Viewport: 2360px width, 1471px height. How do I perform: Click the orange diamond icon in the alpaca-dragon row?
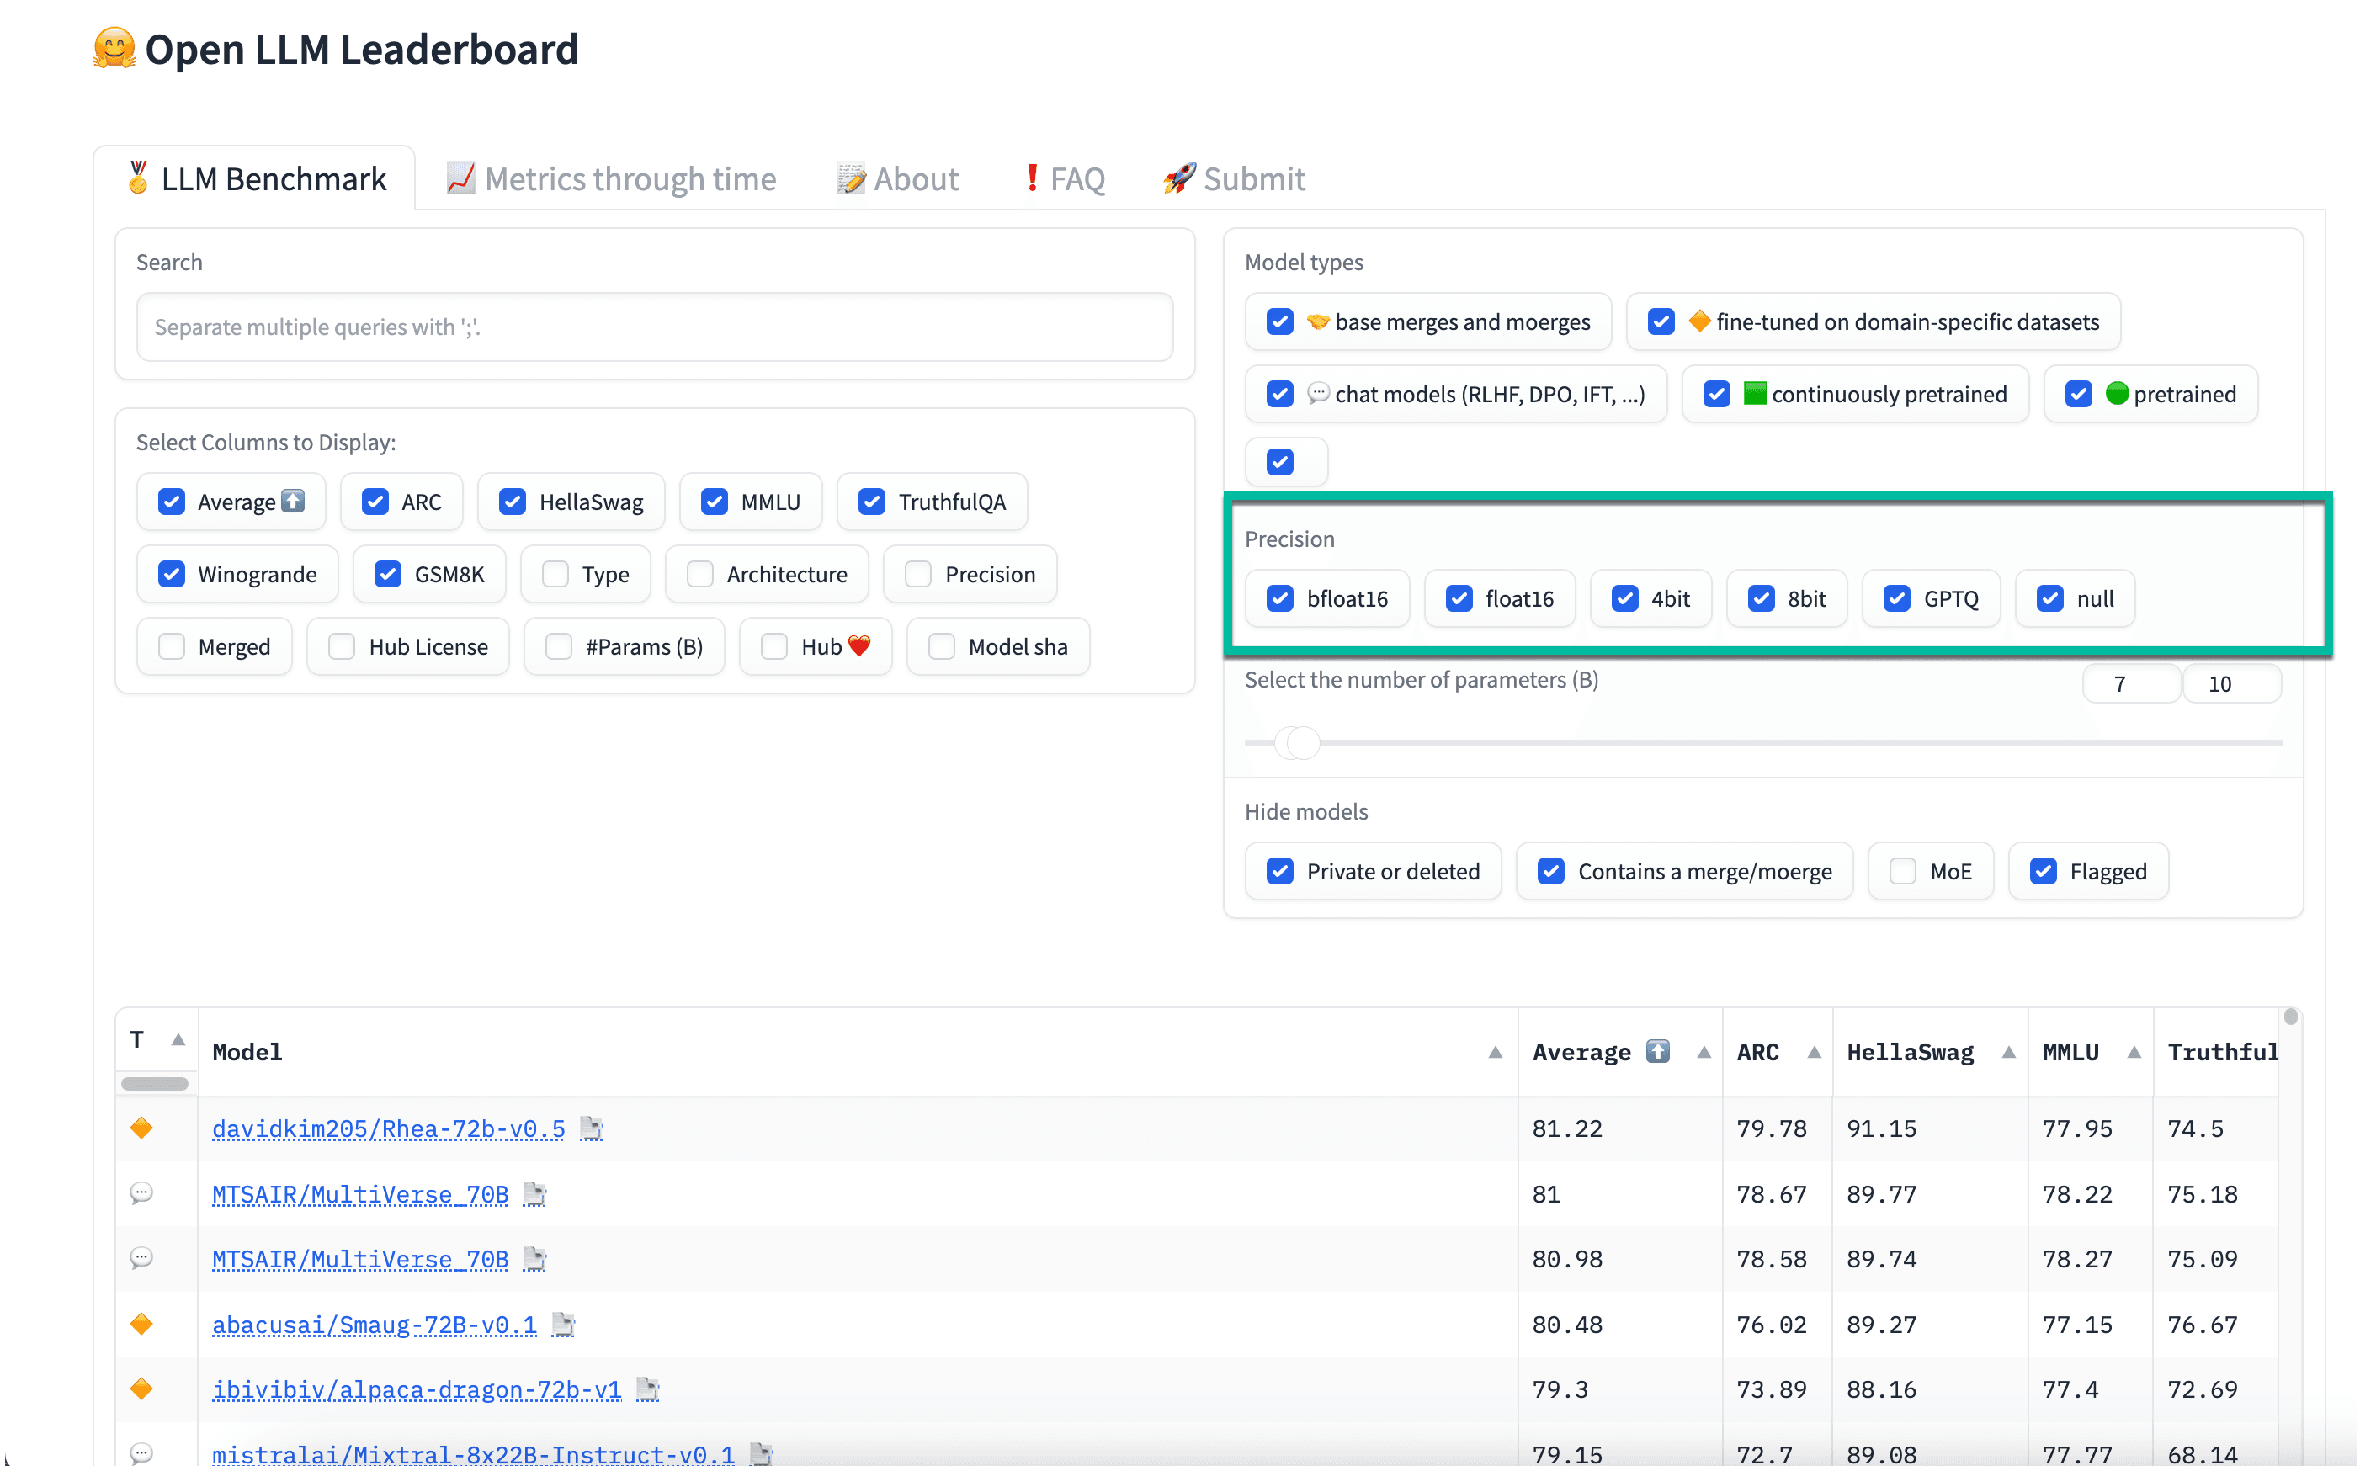(x=142, y=1389)
